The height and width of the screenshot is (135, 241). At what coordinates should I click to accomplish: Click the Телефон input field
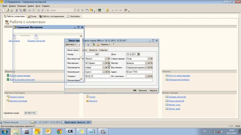point(98,76)
